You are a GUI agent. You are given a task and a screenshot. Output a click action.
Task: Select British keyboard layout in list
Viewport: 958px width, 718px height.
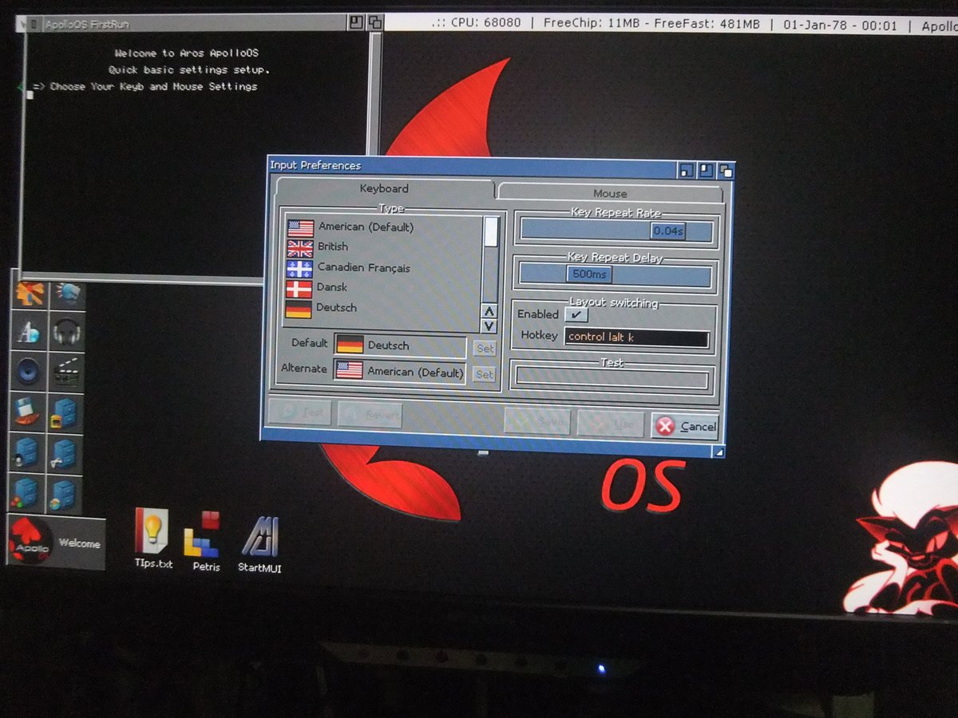click(384, 247)
